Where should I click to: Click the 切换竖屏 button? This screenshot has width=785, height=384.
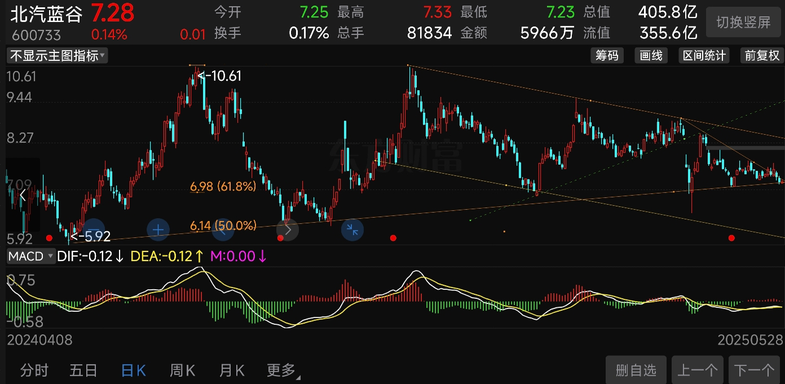point(743,22)
